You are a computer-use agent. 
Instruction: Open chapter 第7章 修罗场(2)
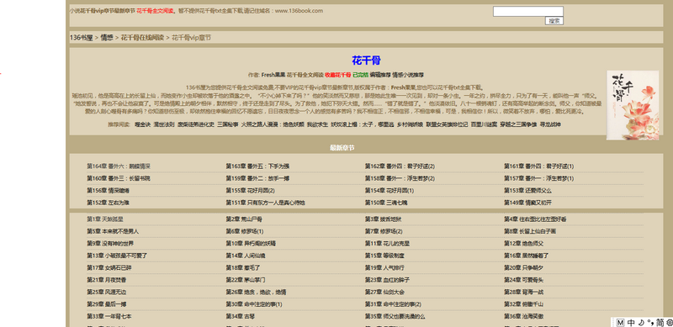click(x=384, y=231)
